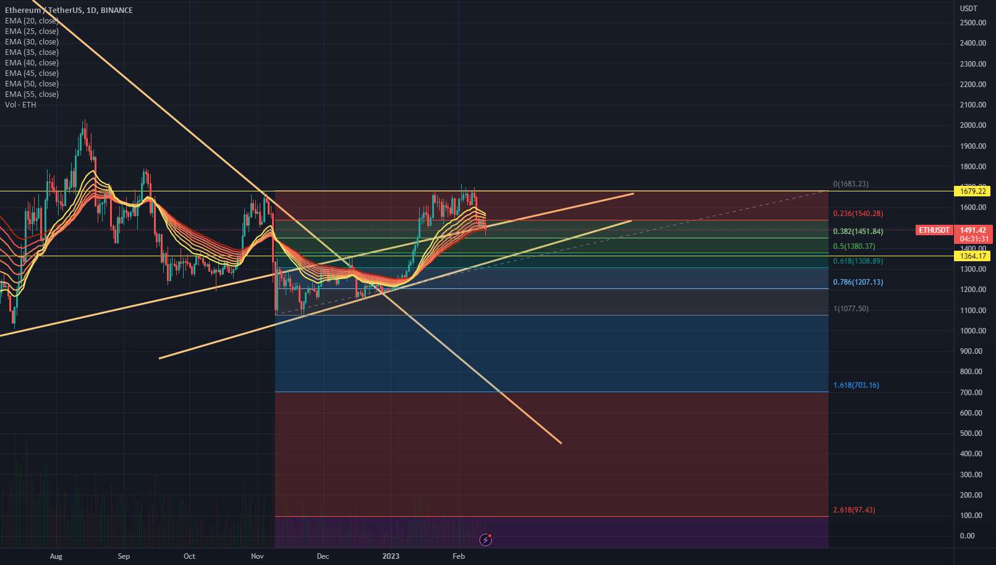Viewport: 996px width, 565px height.
Task: Click the 0(1683.23) Fibonacci level label
Action: [852, 184]
